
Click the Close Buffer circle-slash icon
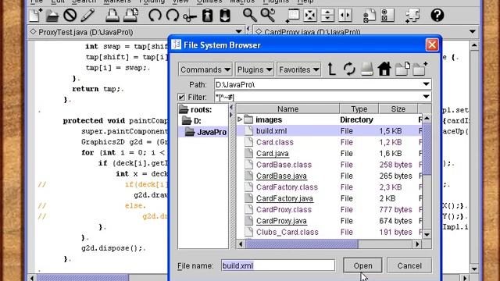(x=70, y=16)
